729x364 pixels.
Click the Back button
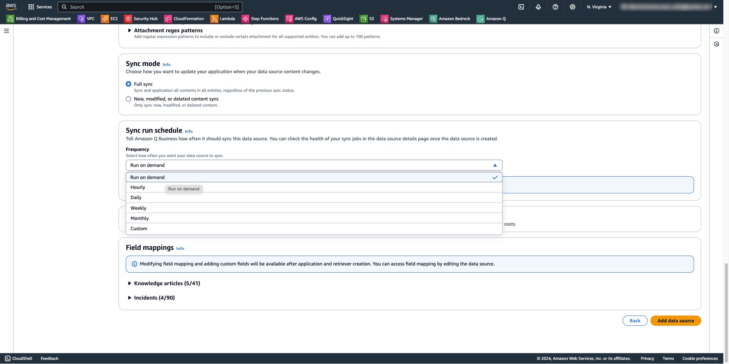635,321
